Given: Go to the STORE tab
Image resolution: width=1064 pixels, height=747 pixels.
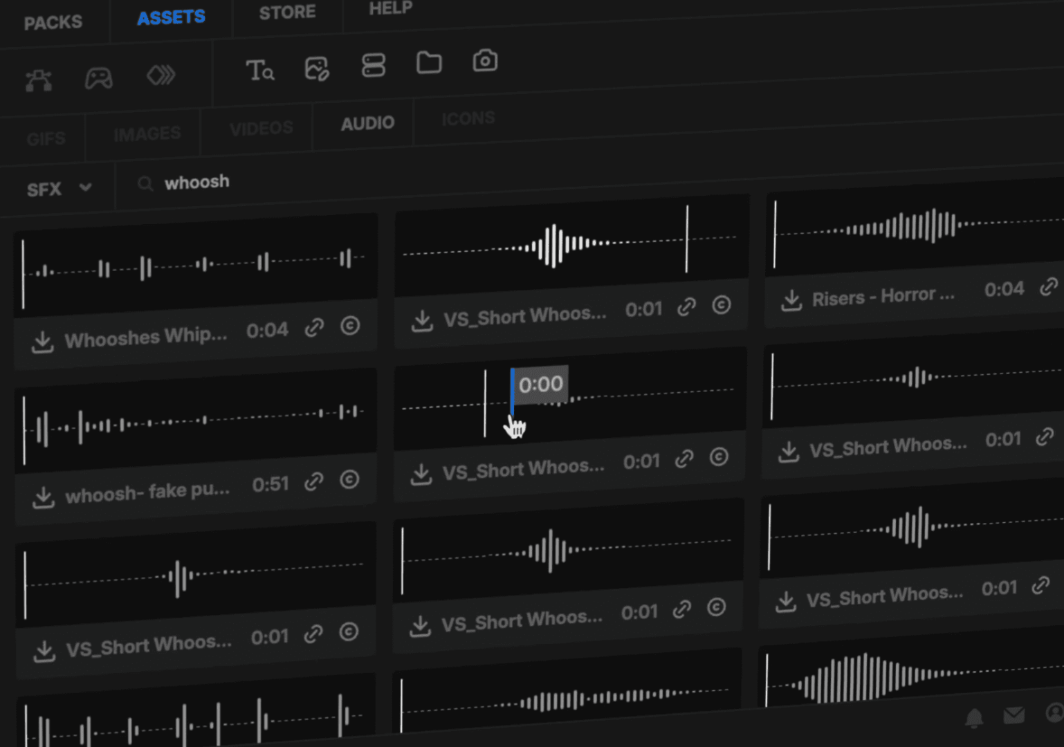Looking at the screenshot, I should (287, 12).
